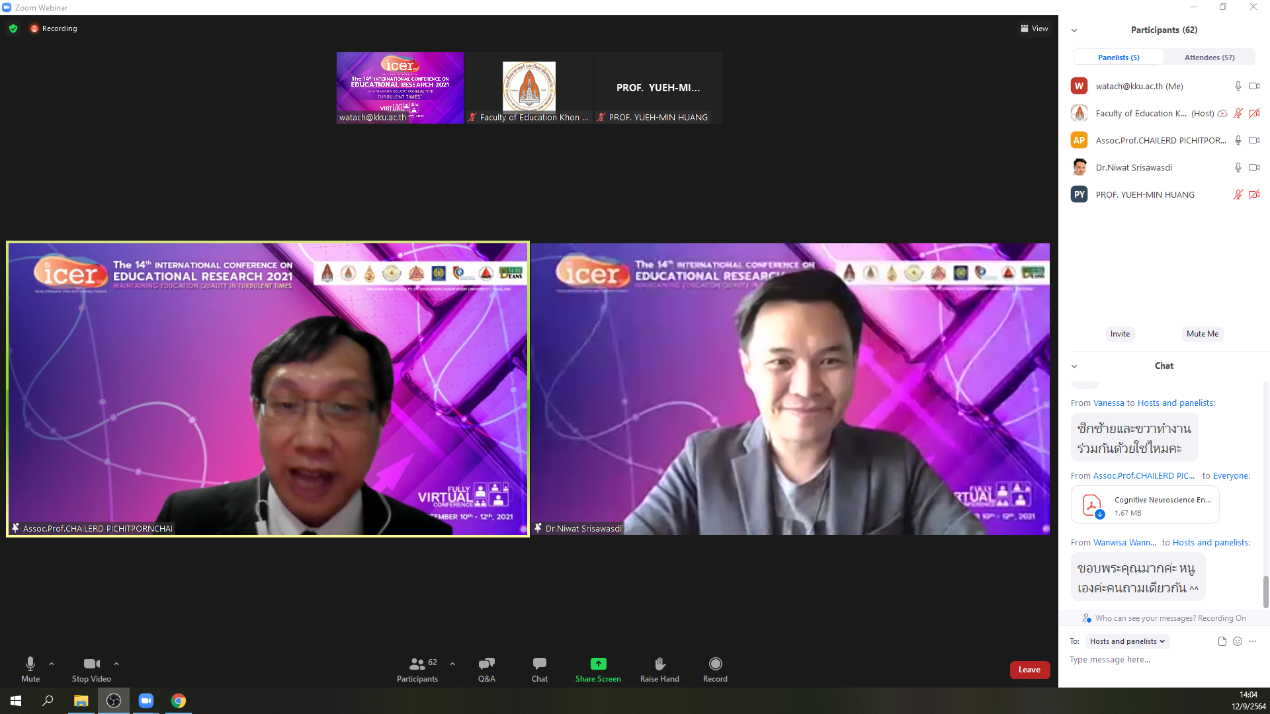Open the Q&A panel icon
This screenshot has width=1270, height=714.
click(486, 664)
